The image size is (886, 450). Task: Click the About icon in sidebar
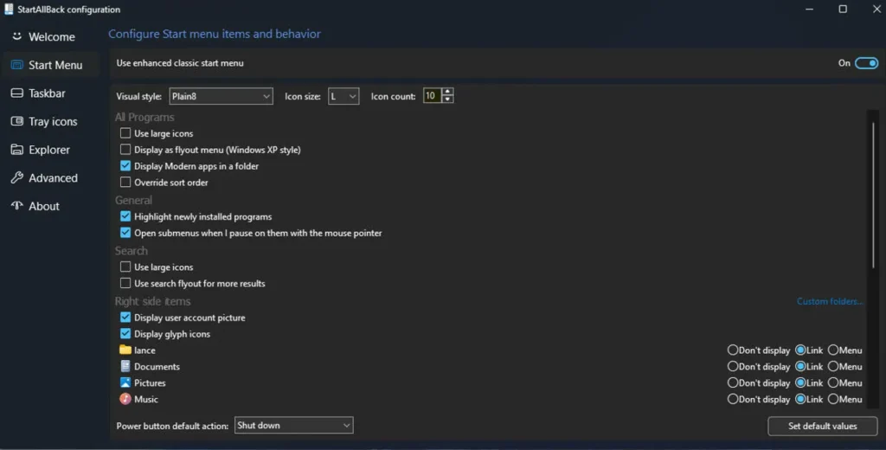pos(16,206)
